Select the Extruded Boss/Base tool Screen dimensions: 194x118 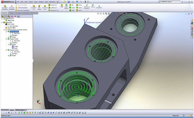tap(5, 7)
